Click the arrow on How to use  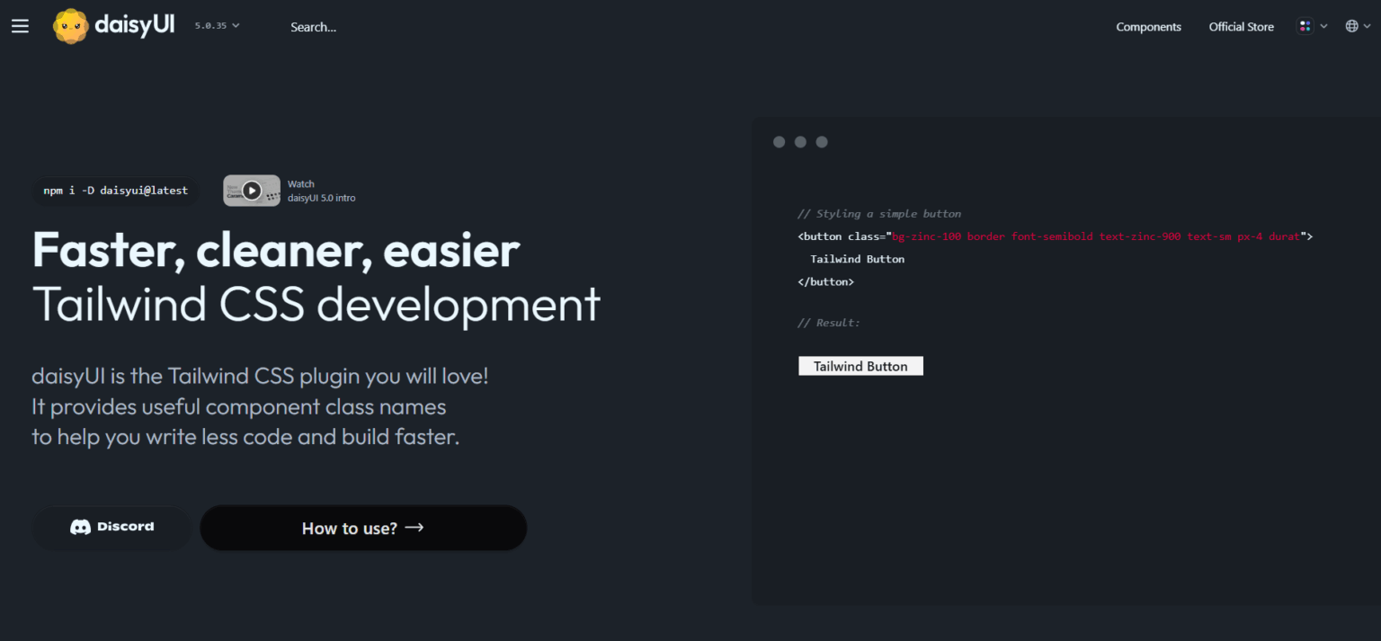pos(414,528)
